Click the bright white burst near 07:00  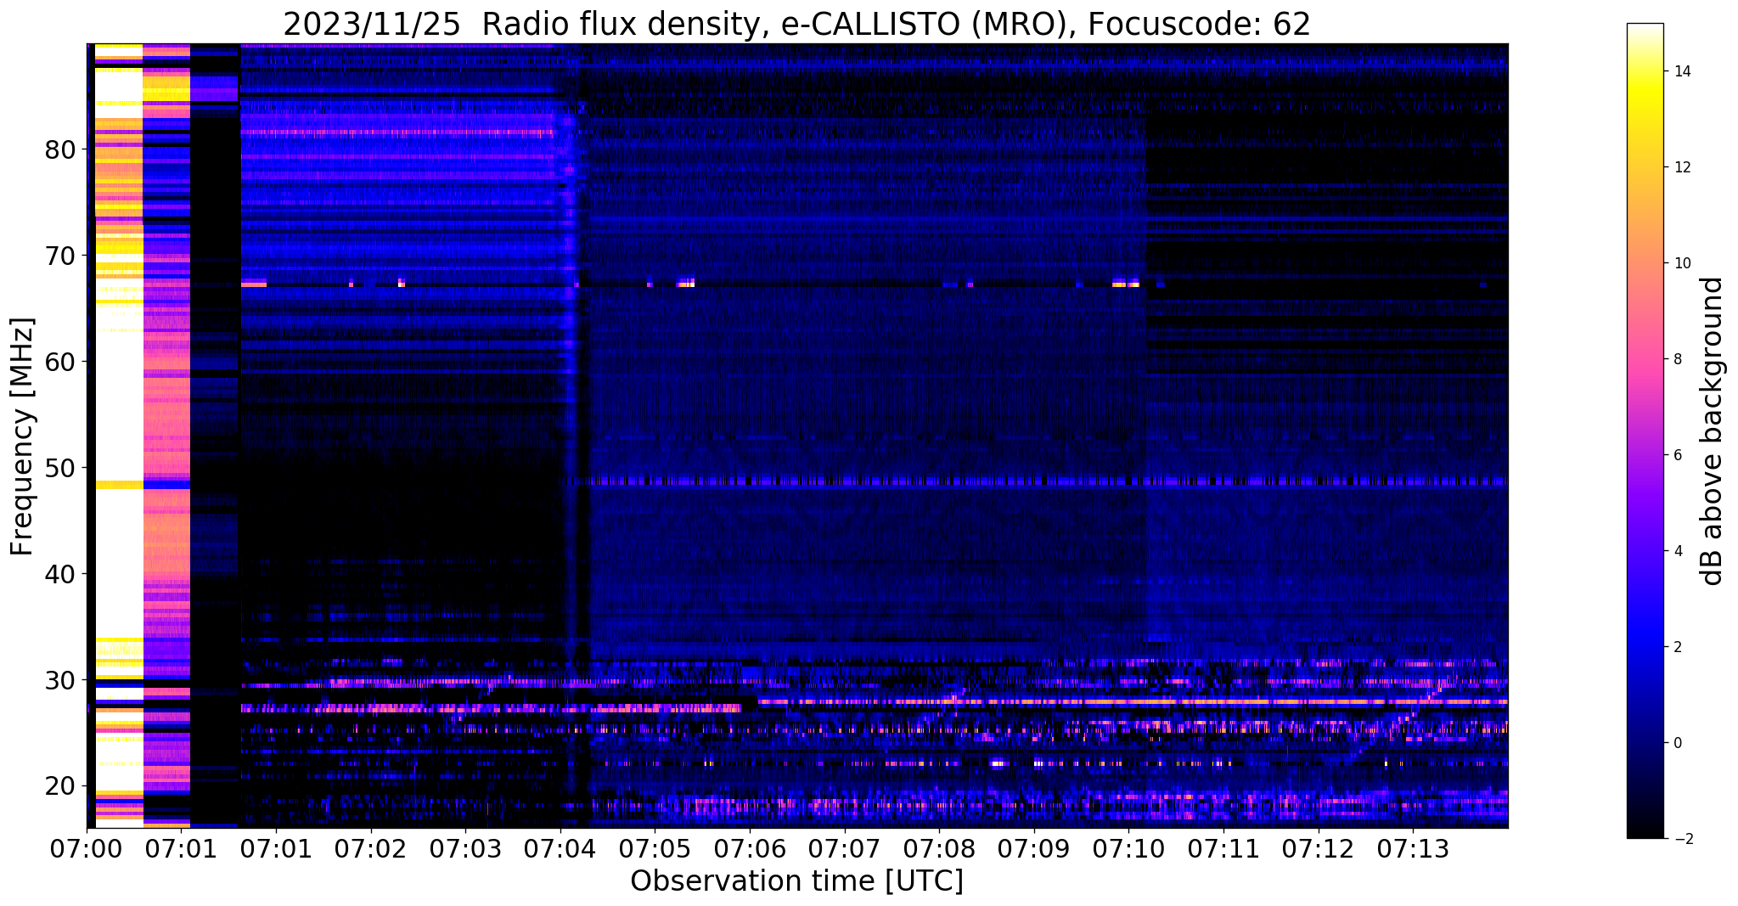[118, 436]
